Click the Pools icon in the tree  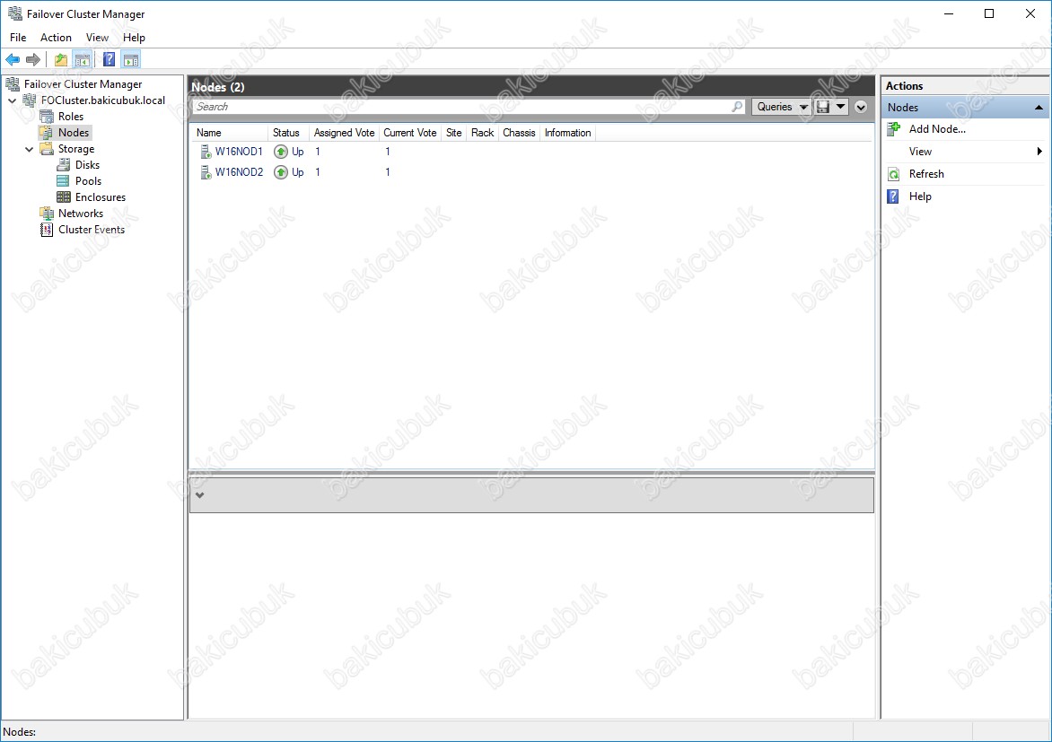(x=63, y=180)
